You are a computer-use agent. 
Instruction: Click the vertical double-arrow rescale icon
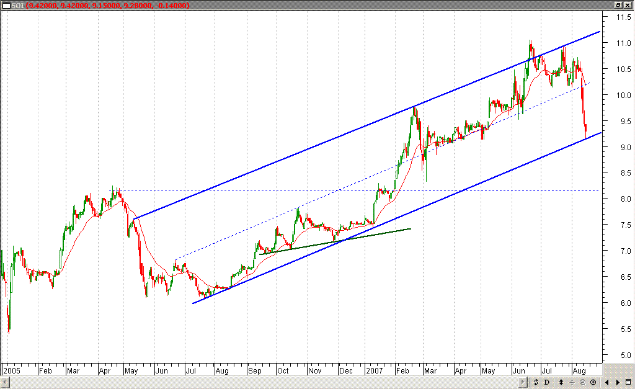click(x=561, y=382)
